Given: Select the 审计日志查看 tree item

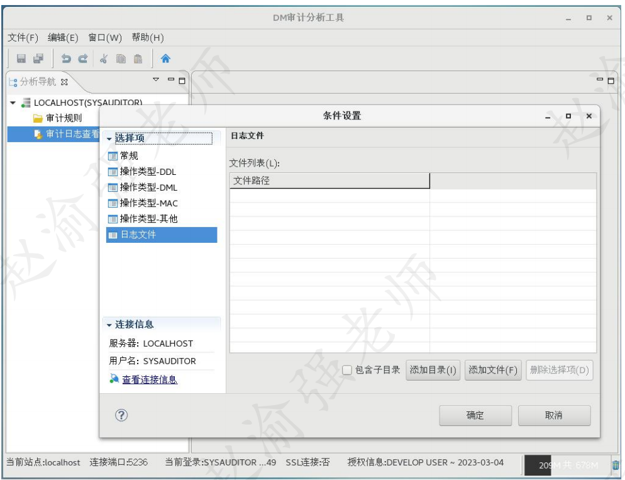Looking at the screenshot, I should pos(67,134).
